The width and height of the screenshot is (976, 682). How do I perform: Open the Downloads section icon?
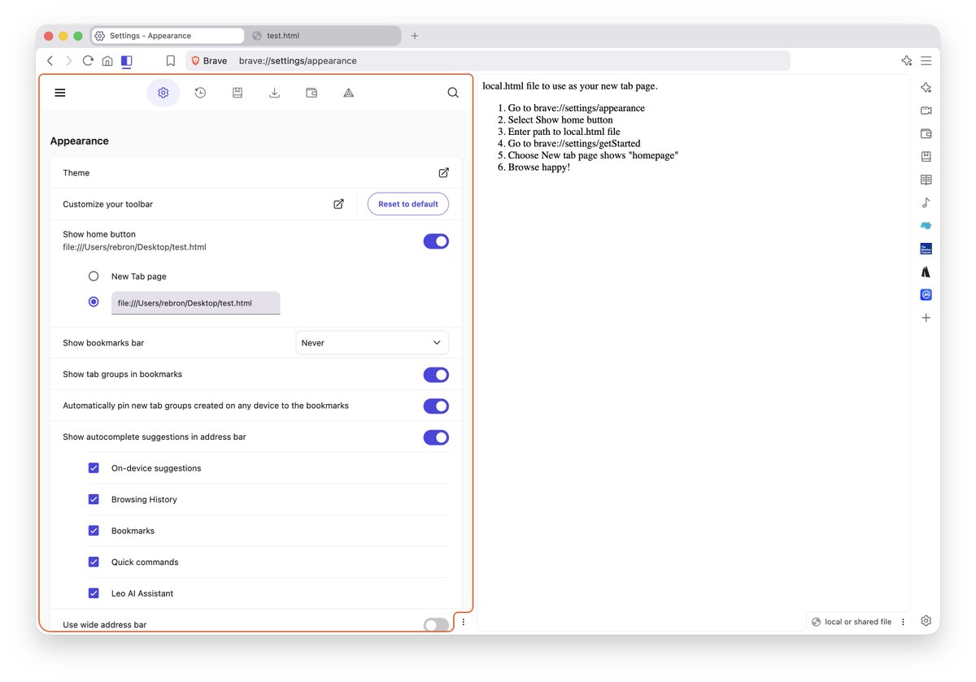click(275, 93)
